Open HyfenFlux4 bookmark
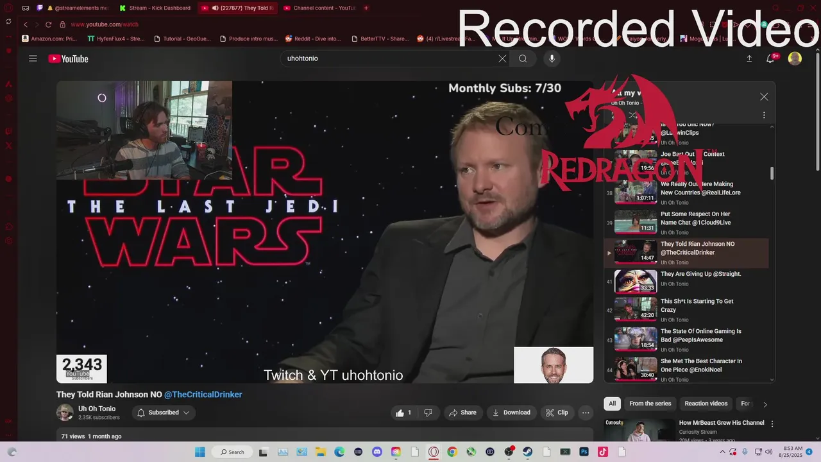The width and height of the screenshot is (821, 462). click(115, 38)
